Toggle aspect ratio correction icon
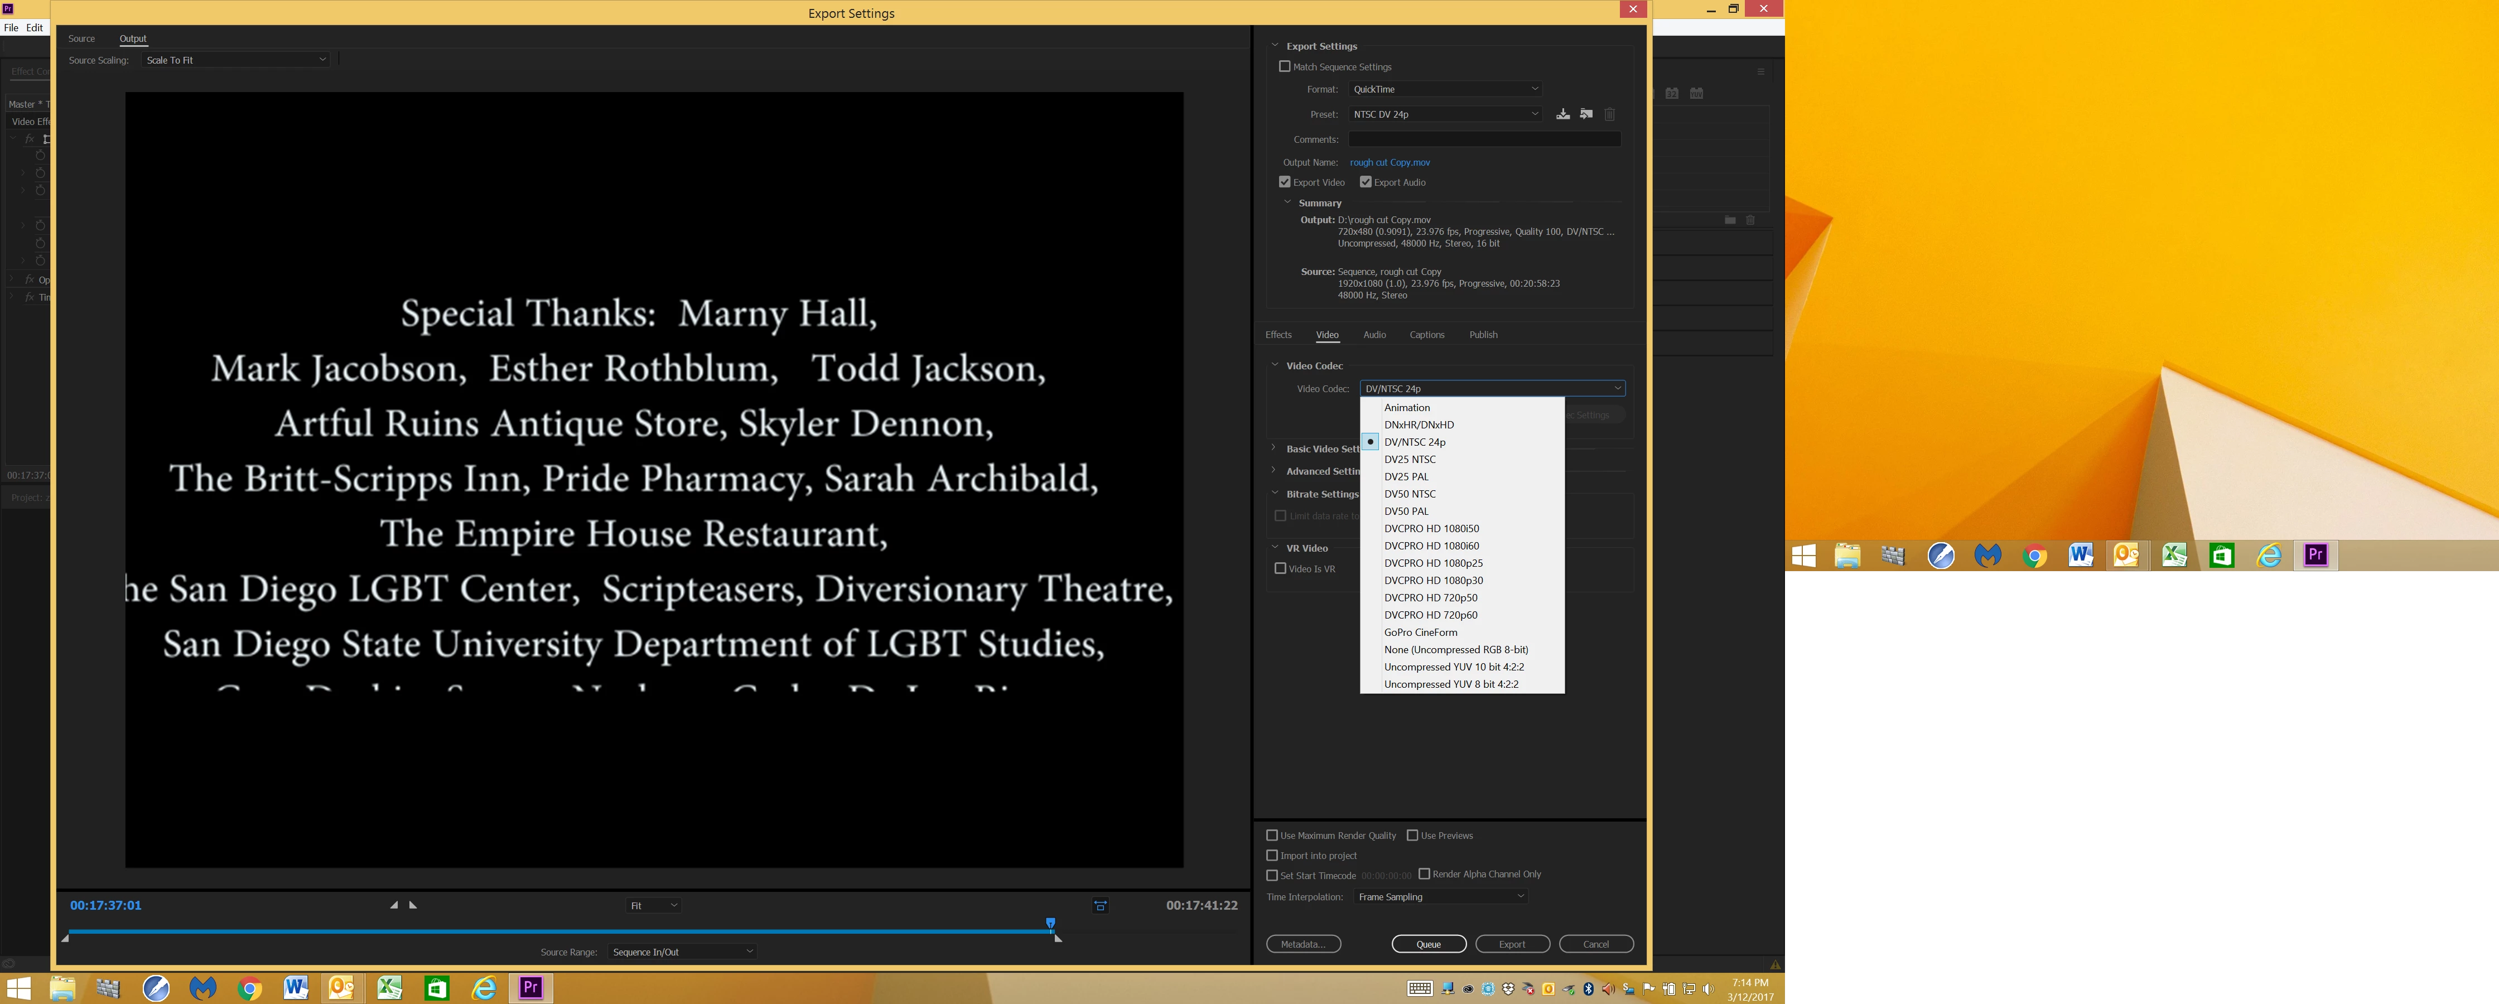The image size is (2499, 1004). [x=1100, y=906]
